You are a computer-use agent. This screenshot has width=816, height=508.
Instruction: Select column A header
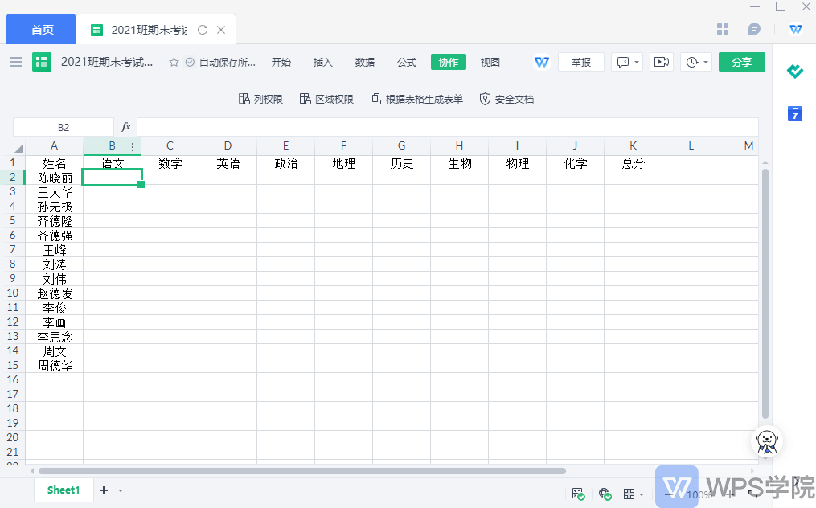(x=54, y=146)
